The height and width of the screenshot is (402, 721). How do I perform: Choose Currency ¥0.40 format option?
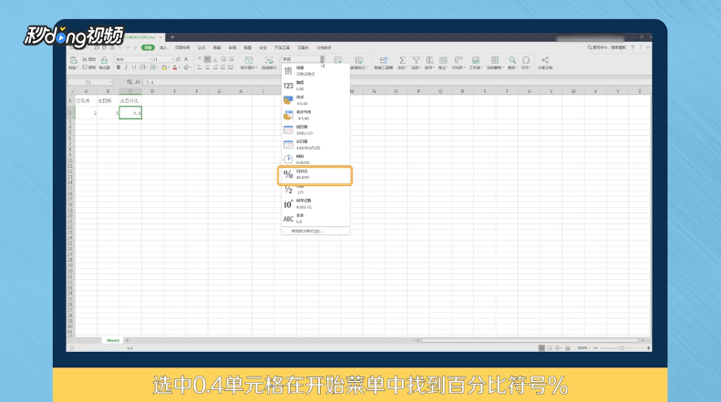coord(315,100)
